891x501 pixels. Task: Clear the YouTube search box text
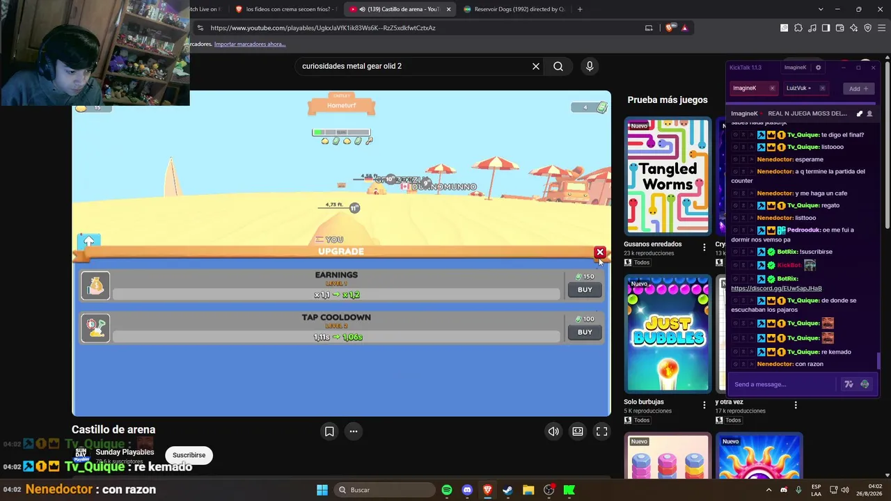click(536, 66)
